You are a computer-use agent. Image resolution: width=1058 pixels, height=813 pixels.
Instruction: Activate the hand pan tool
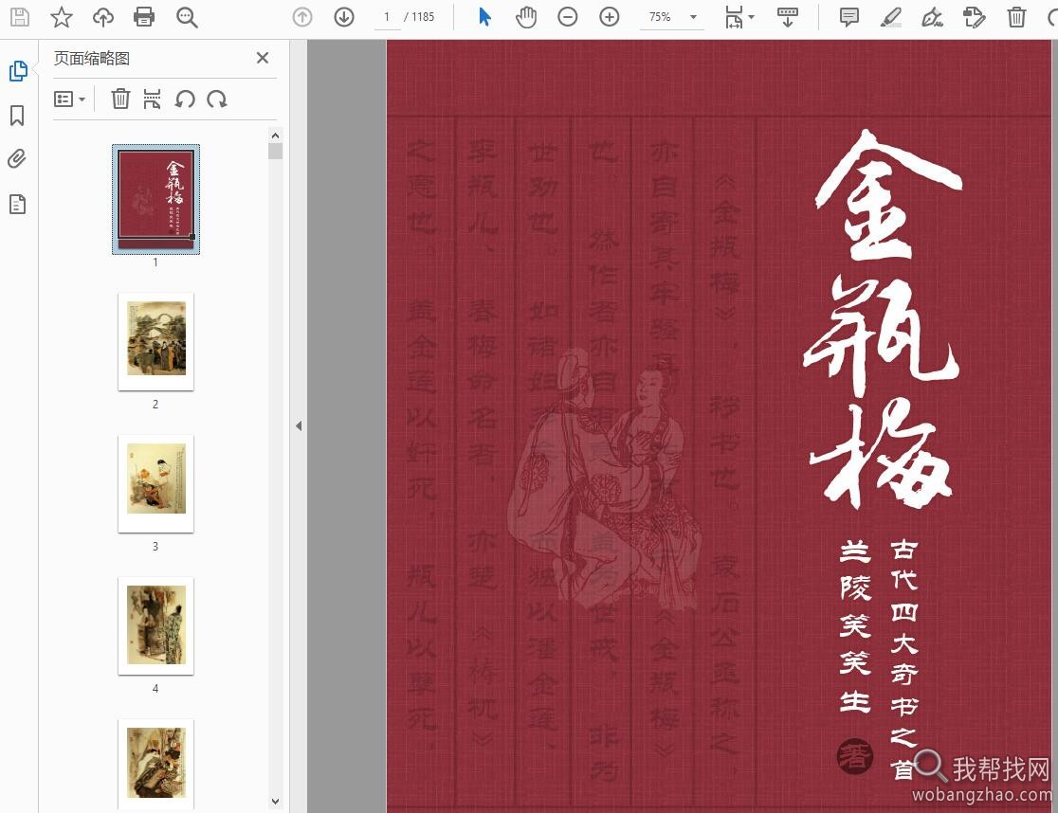point(526,17)
